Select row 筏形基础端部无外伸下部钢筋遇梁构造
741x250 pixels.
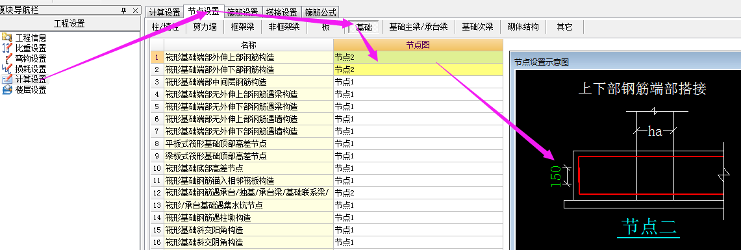click(x=249, y=106)
